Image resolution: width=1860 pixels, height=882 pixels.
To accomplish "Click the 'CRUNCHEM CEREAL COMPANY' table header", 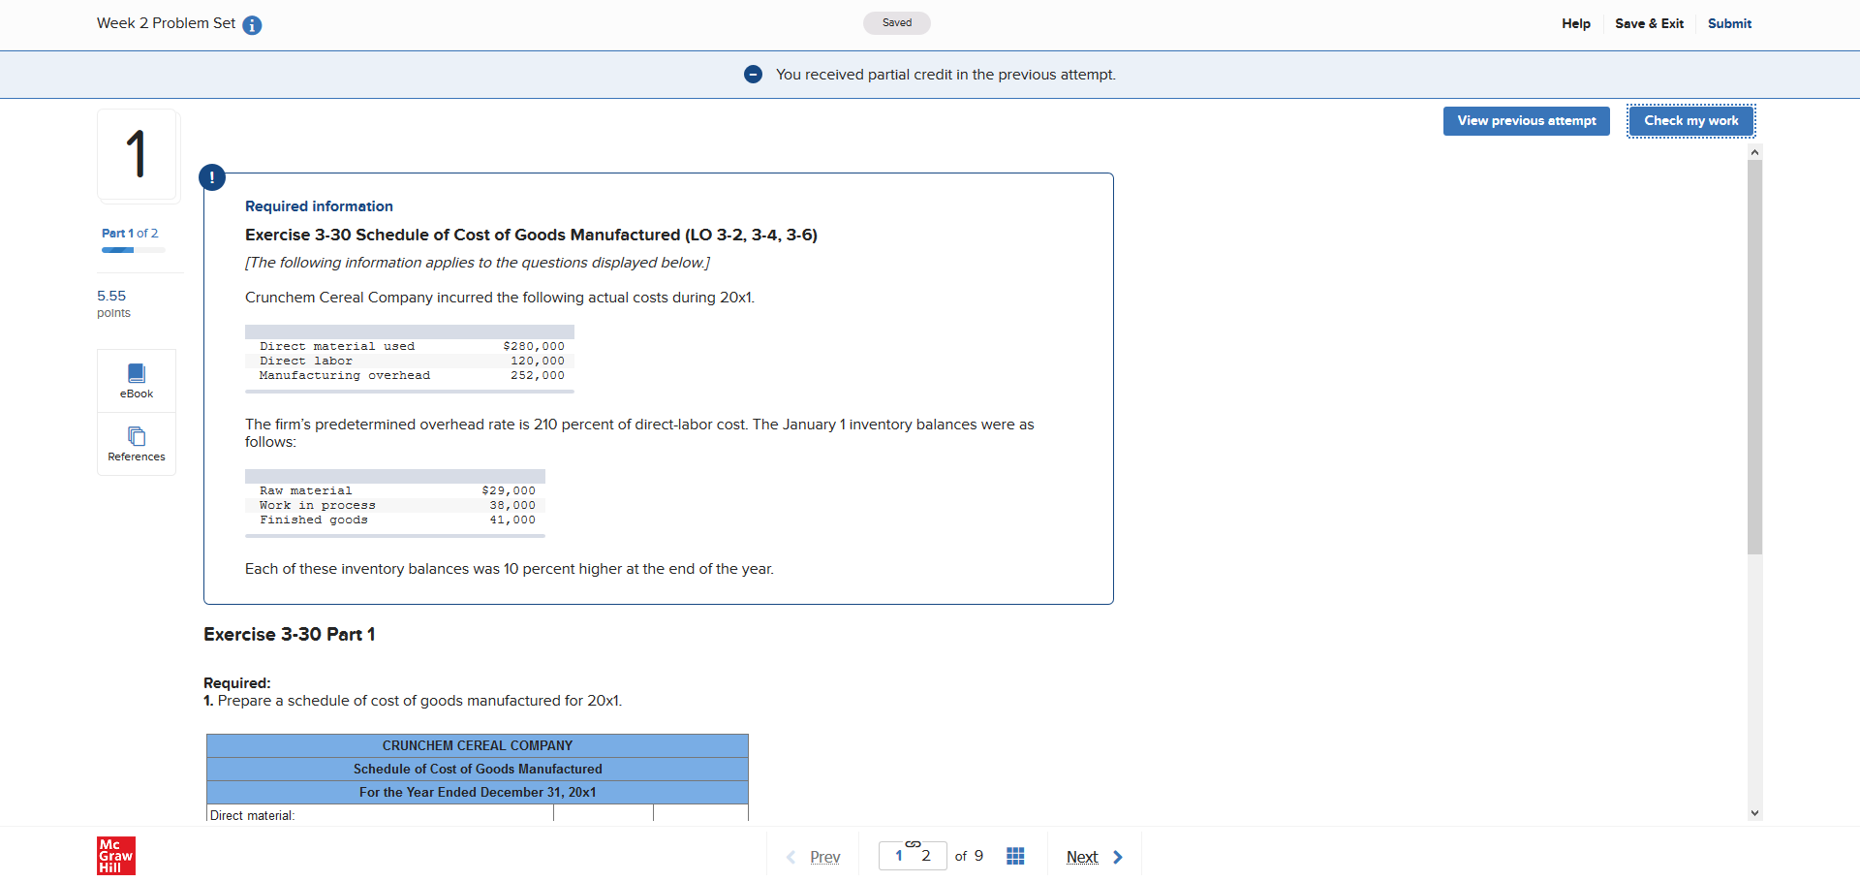I will pos(478,745).
